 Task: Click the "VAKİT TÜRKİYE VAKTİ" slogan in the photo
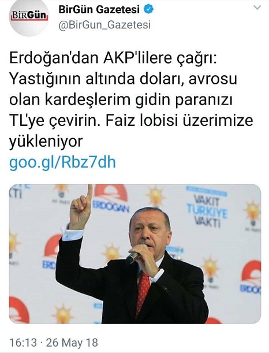point(207,211)
